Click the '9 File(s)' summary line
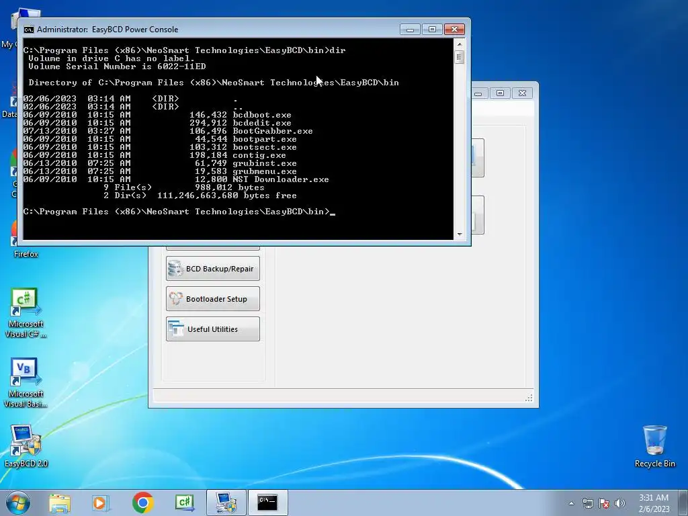Screen dimensions: 688x516 pos(184,187)
